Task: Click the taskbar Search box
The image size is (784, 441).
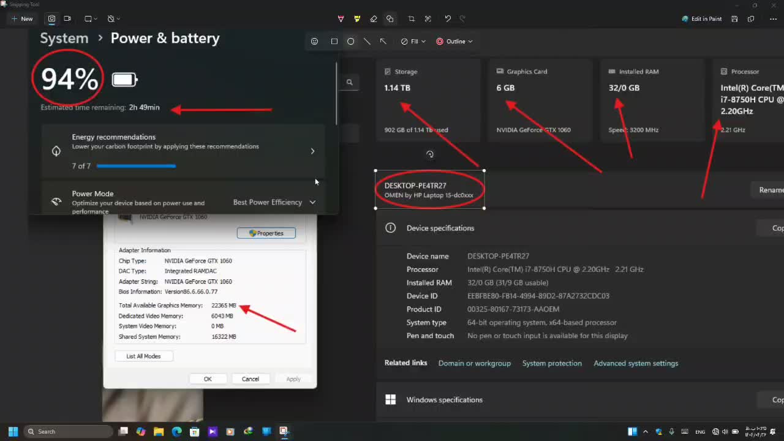Action: click(69, 432)
